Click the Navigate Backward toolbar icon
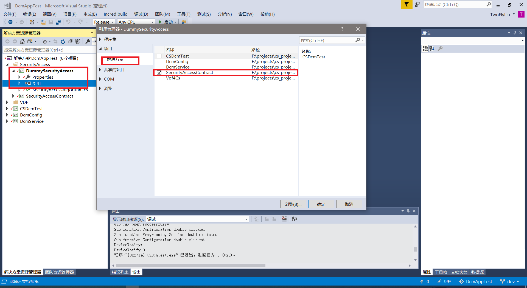 pyautogui.click(x=10, y=22)
